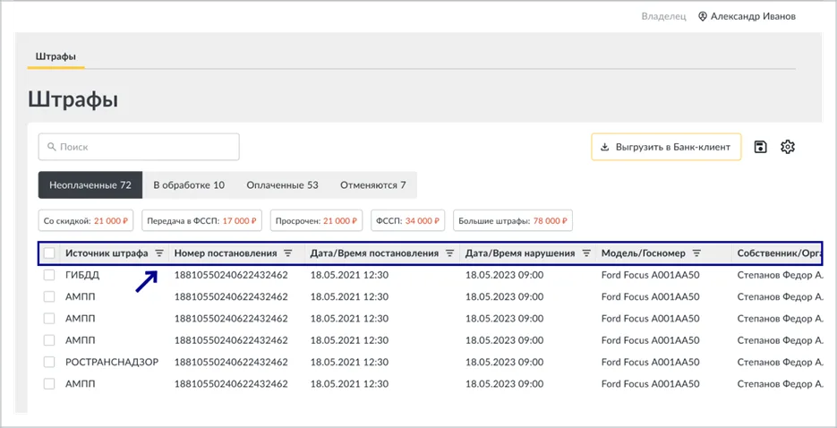The width and height of the screenshot is (837, 428).
Task: Open filter for Дата/Время нарушения column
Action: pyautogui.click(x=586, y=253)
